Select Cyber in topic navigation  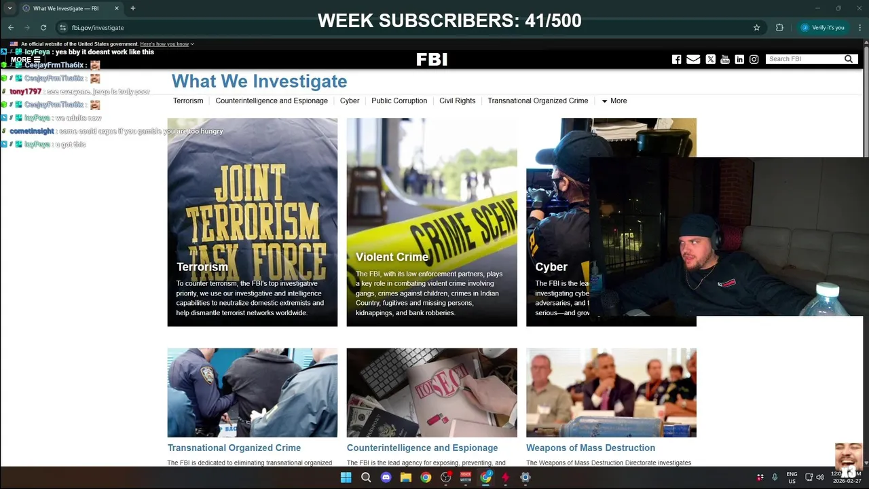pos(350,101)
